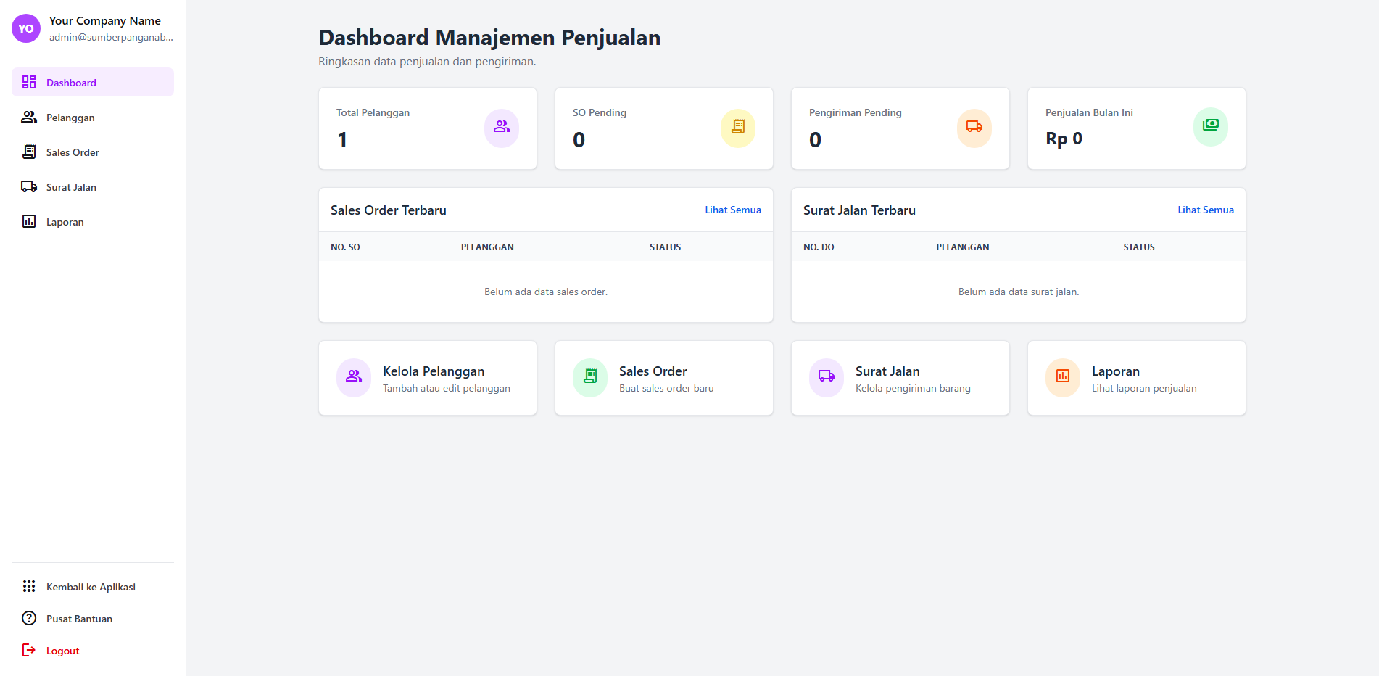1379x676 pixels.
Task: Open Laporan via its chart icon
Action: pyautogui.click(x=29, y=221)
